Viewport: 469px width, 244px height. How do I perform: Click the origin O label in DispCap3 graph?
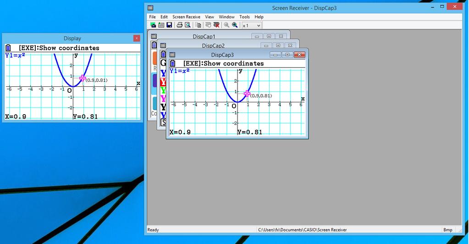click(234, 106)
